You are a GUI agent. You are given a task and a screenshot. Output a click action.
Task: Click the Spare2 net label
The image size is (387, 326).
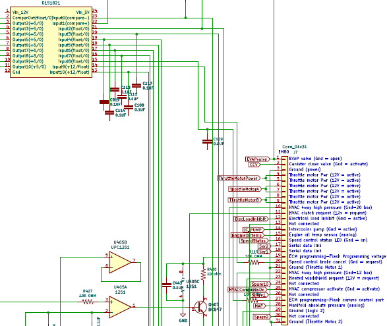point(262,317)
